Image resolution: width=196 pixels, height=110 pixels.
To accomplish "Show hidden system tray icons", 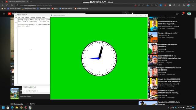I will pos(168,108).
